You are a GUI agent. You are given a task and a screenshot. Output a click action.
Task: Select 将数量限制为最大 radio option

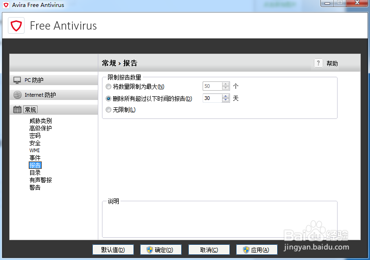pyautogui.click(x=108, y=87)
